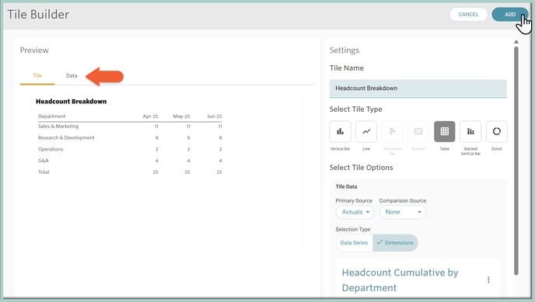Click the Tile Data label
535x302 pixels.
(346, 186)
